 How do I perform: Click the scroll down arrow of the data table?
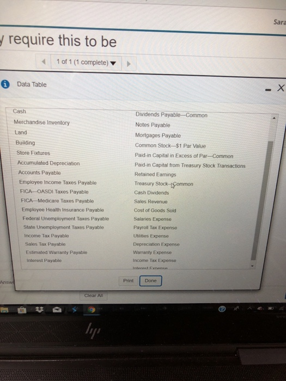tap(252, 266)
